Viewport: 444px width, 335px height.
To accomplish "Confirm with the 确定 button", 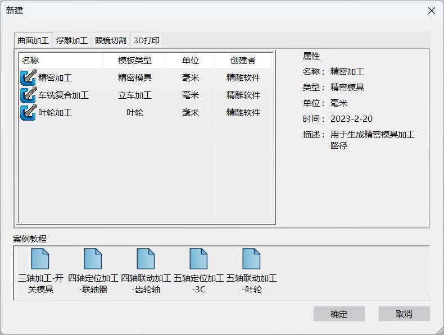I will point(339,314).
